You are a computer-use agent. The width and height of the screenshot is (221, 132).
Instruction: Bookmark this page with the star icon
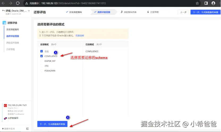(x=197, y=3)
